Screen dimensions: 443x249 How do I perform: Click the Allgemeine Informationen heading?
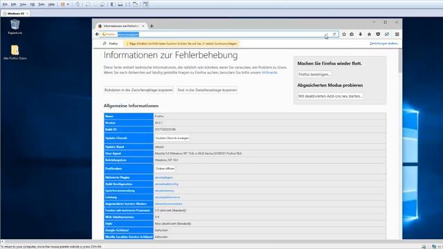[131, 106]
